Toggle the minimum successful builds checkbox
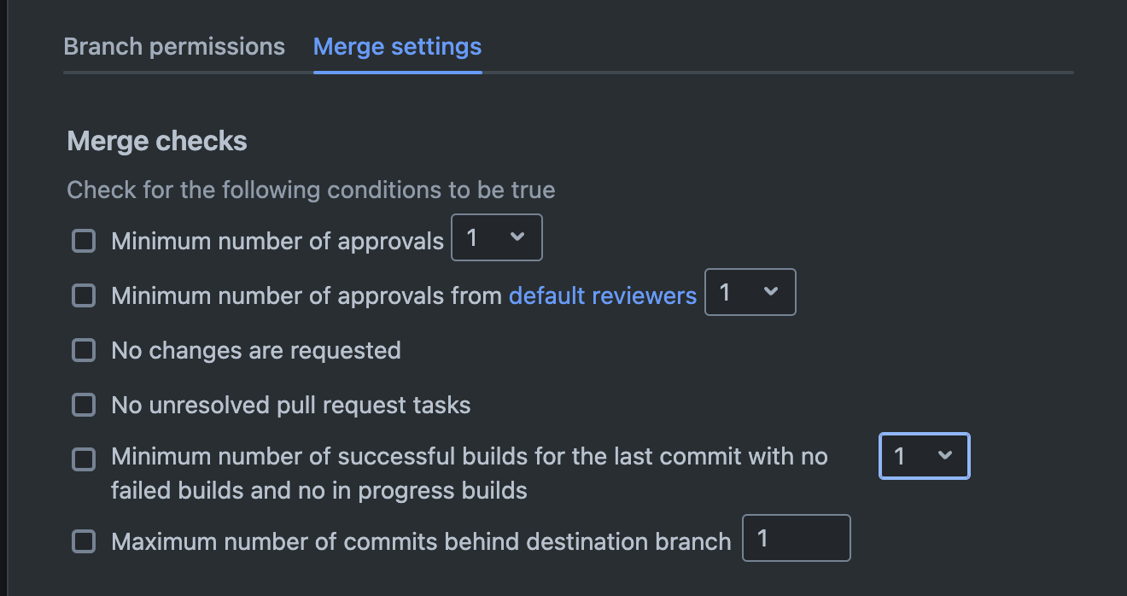Image resolution: width=1127 pixels, height=596 pixels. (84, 459)
